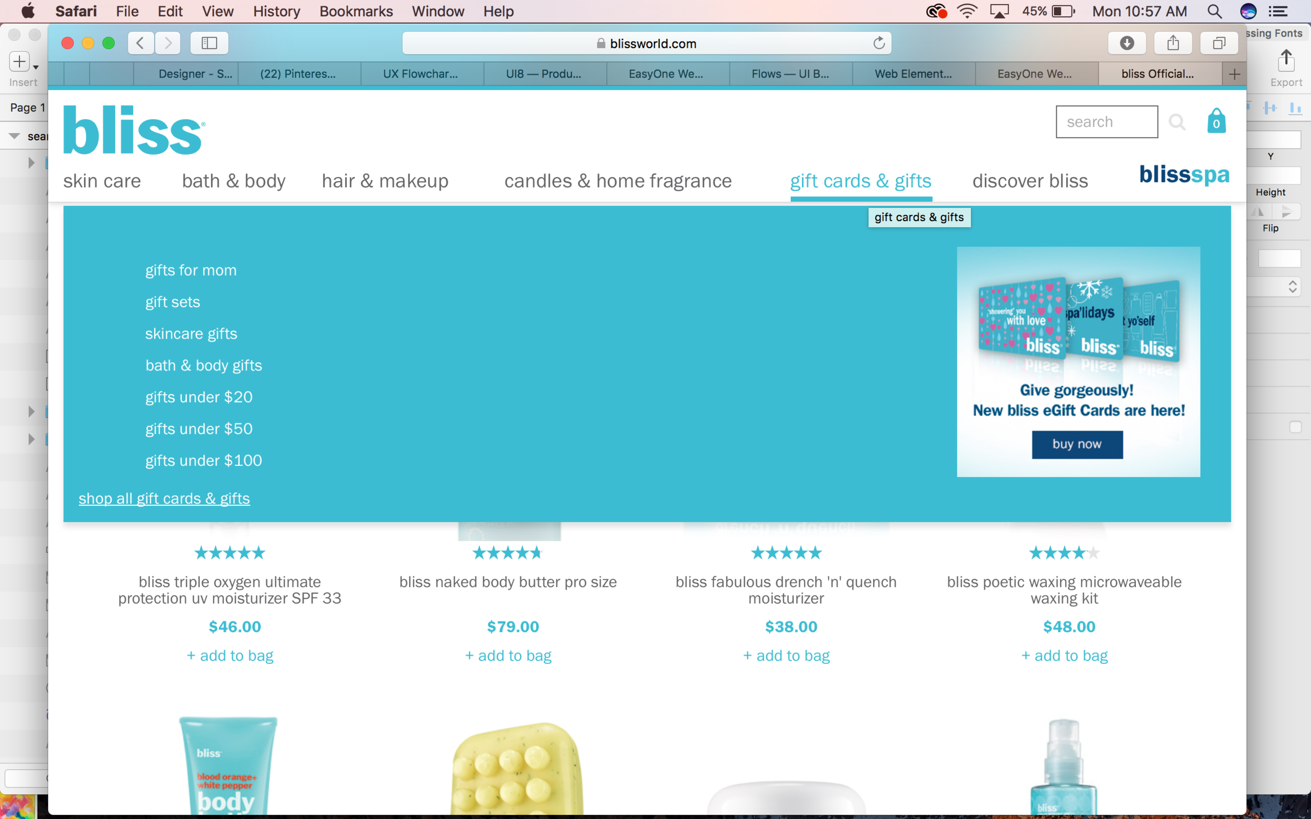Image resolution: width=1311 pixels, height=819 pixels.
Task: Click the AirPlay display icon
Action: coord(1000,12)
